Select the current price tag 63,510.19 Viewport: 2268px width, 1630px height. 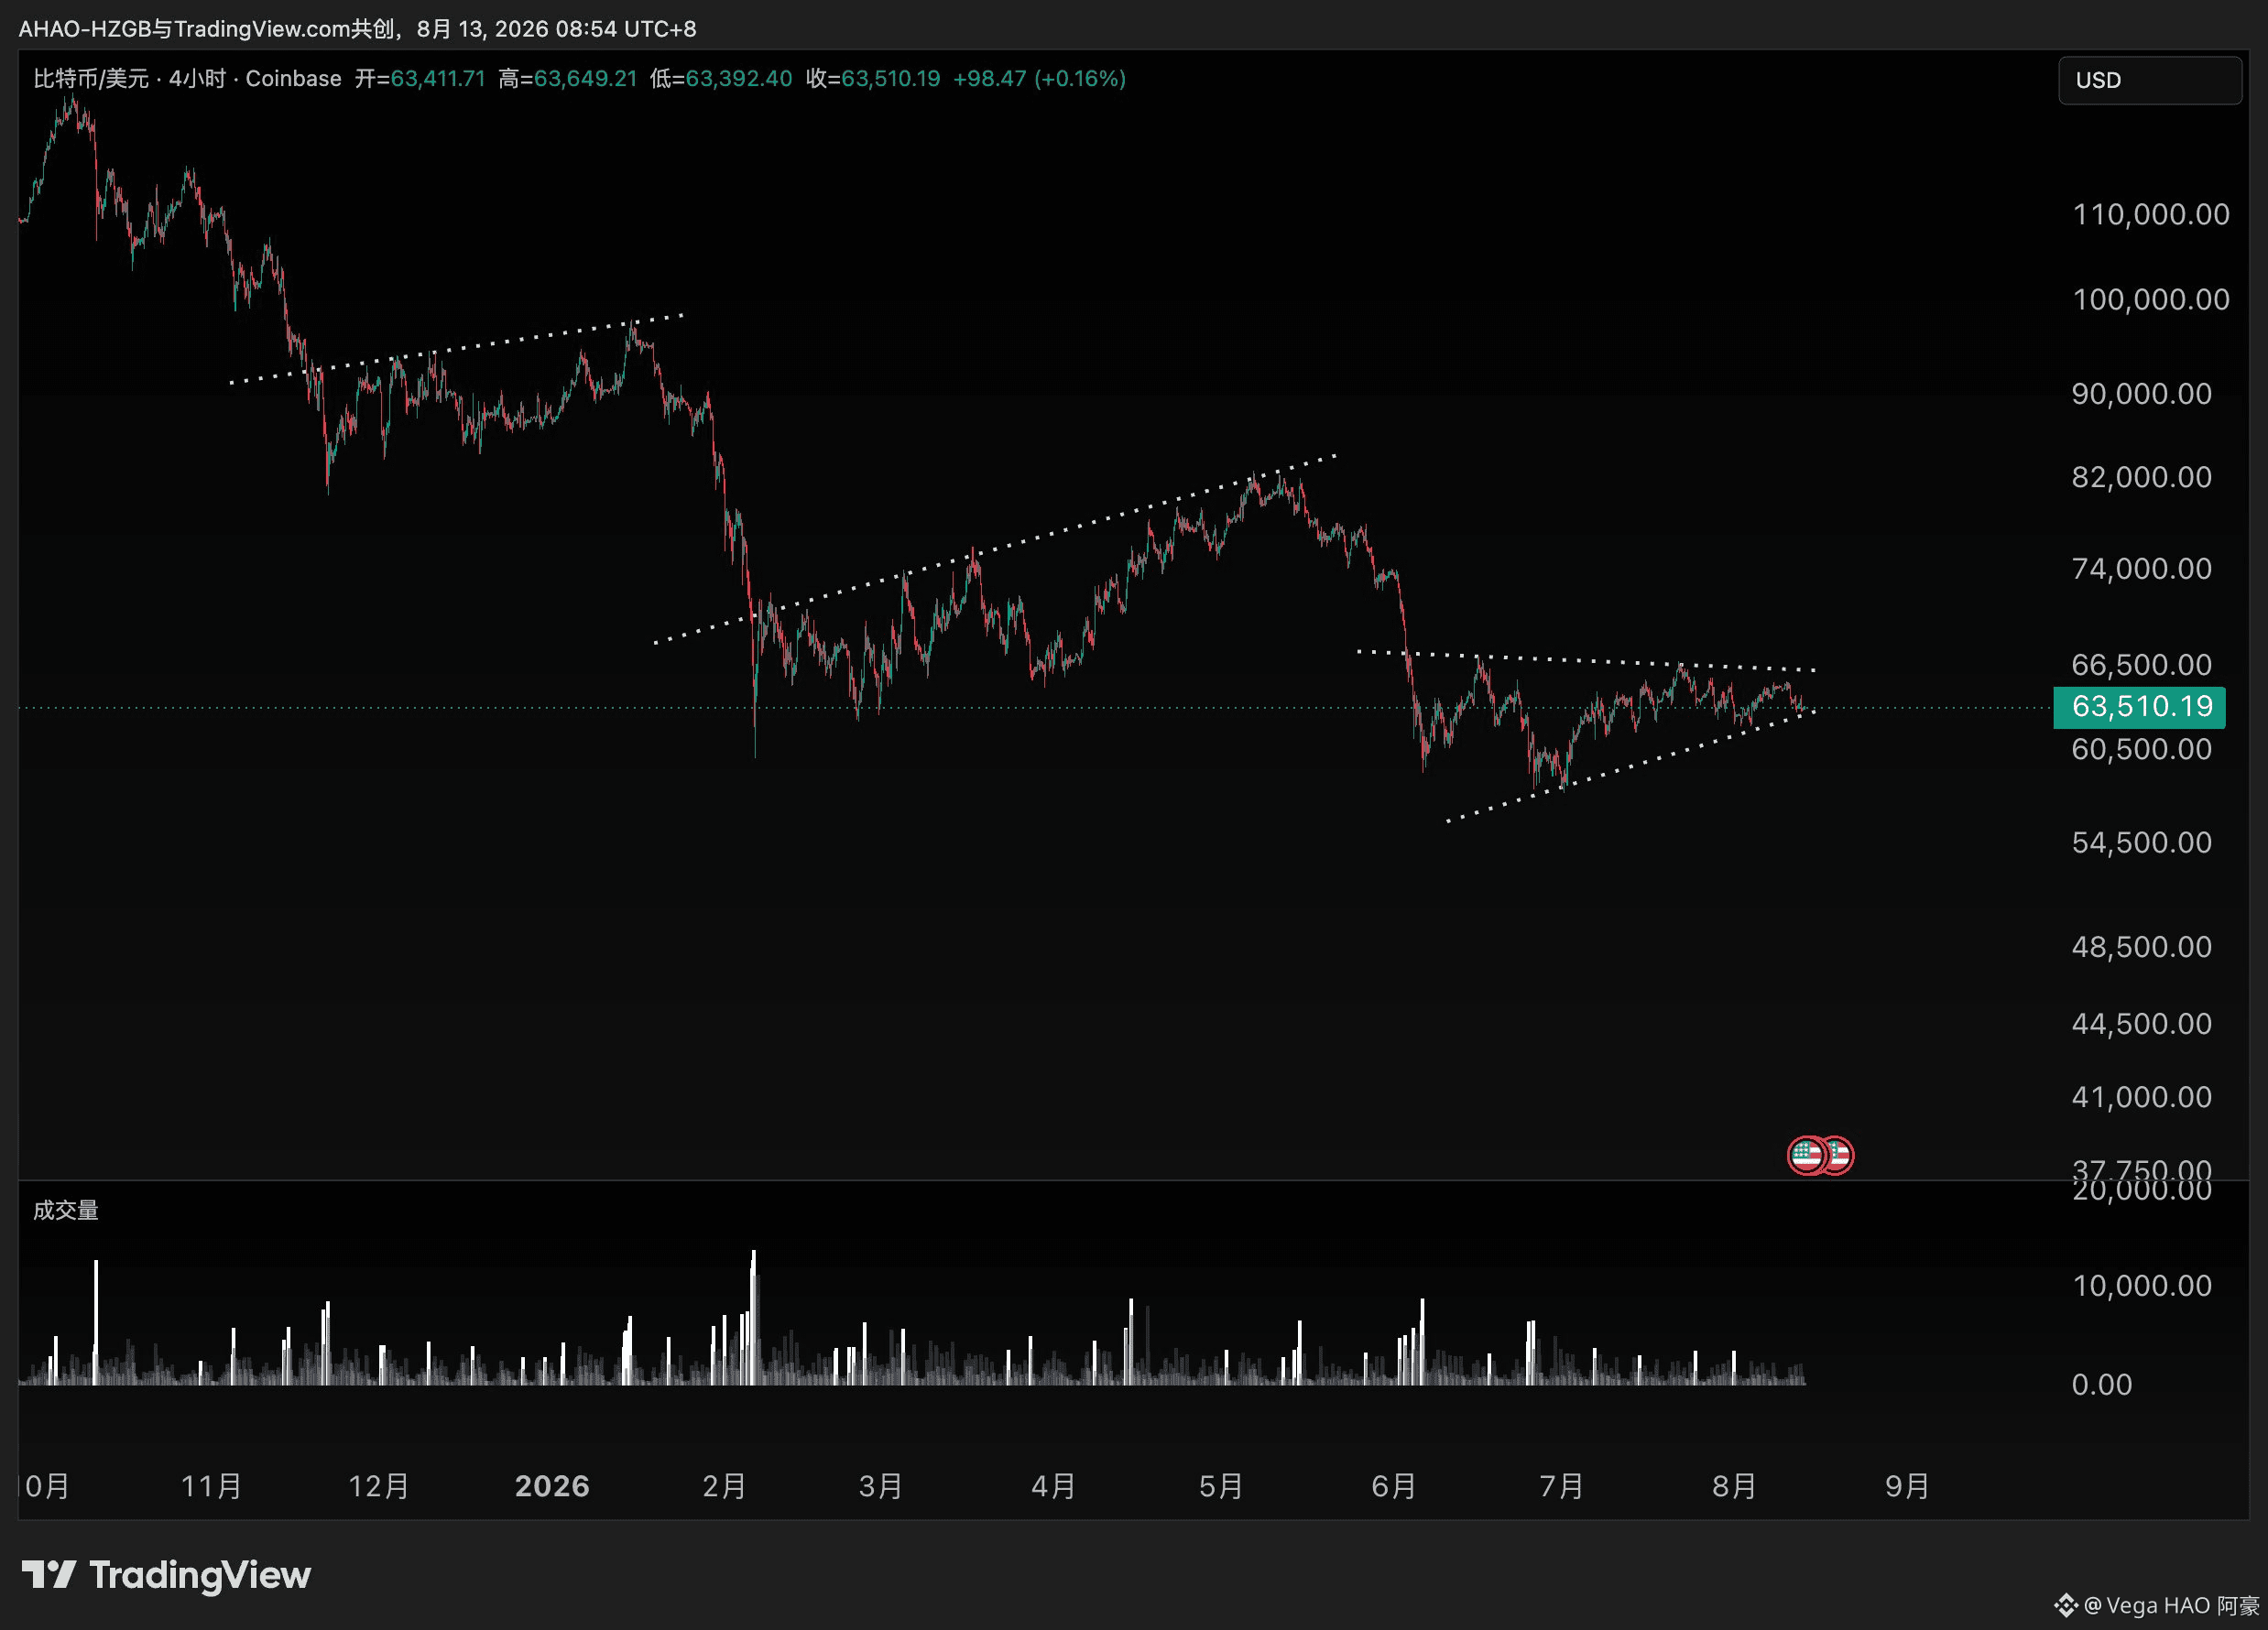click(x=2140, y=707)
